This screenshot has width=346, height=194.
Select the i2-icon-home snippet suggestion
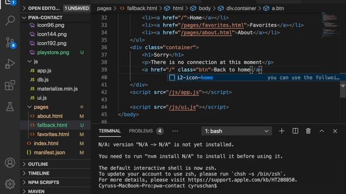[256, 78]
